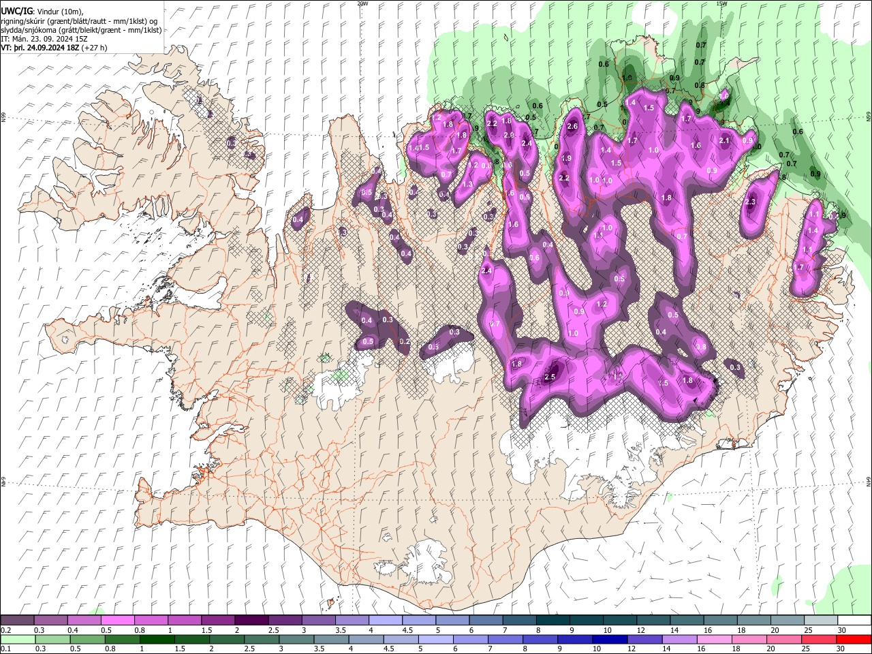This screenshot has height=654, width=872.
Task: Pick lower legend swatch between 4 and 4.5
Action: click(366, 639)
